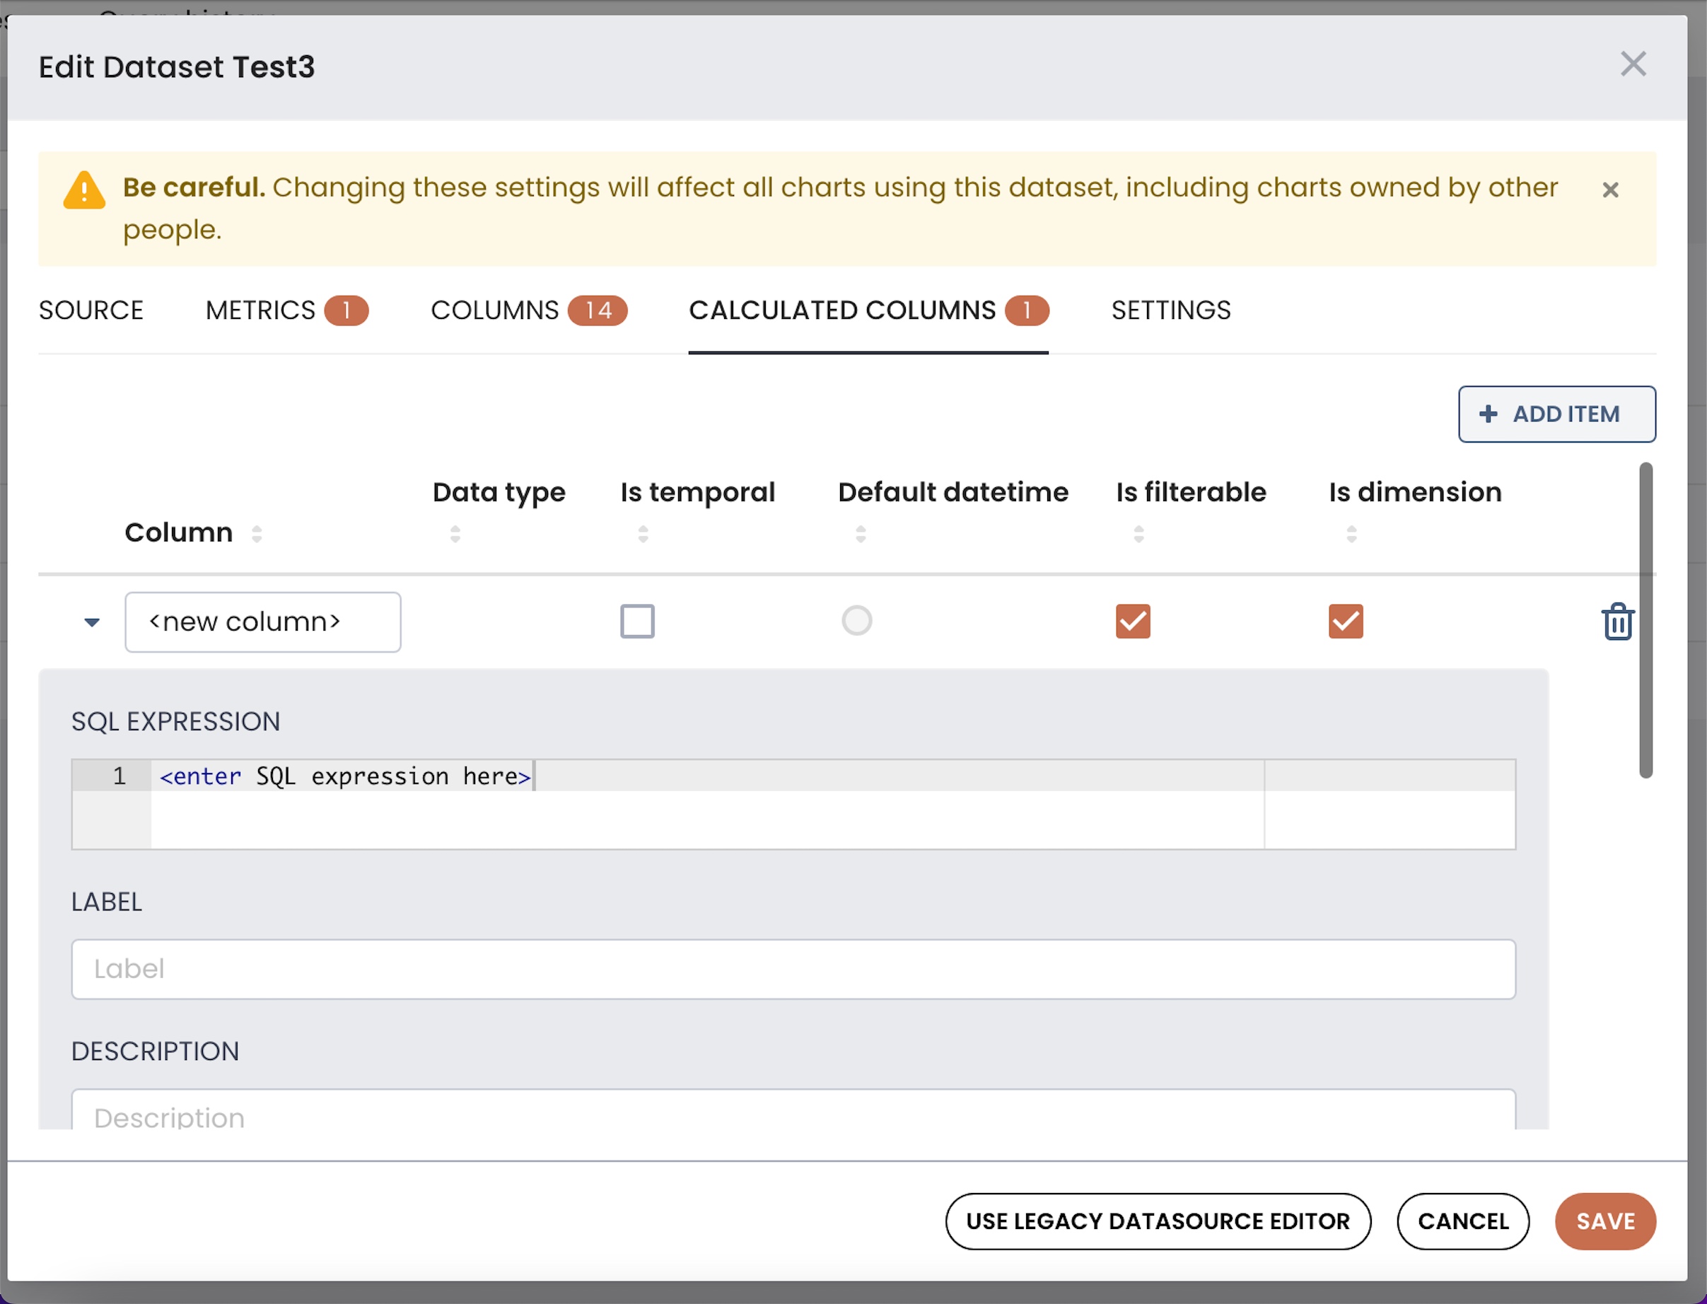
Task: Save the dataset changes
Action: 1604,1221
